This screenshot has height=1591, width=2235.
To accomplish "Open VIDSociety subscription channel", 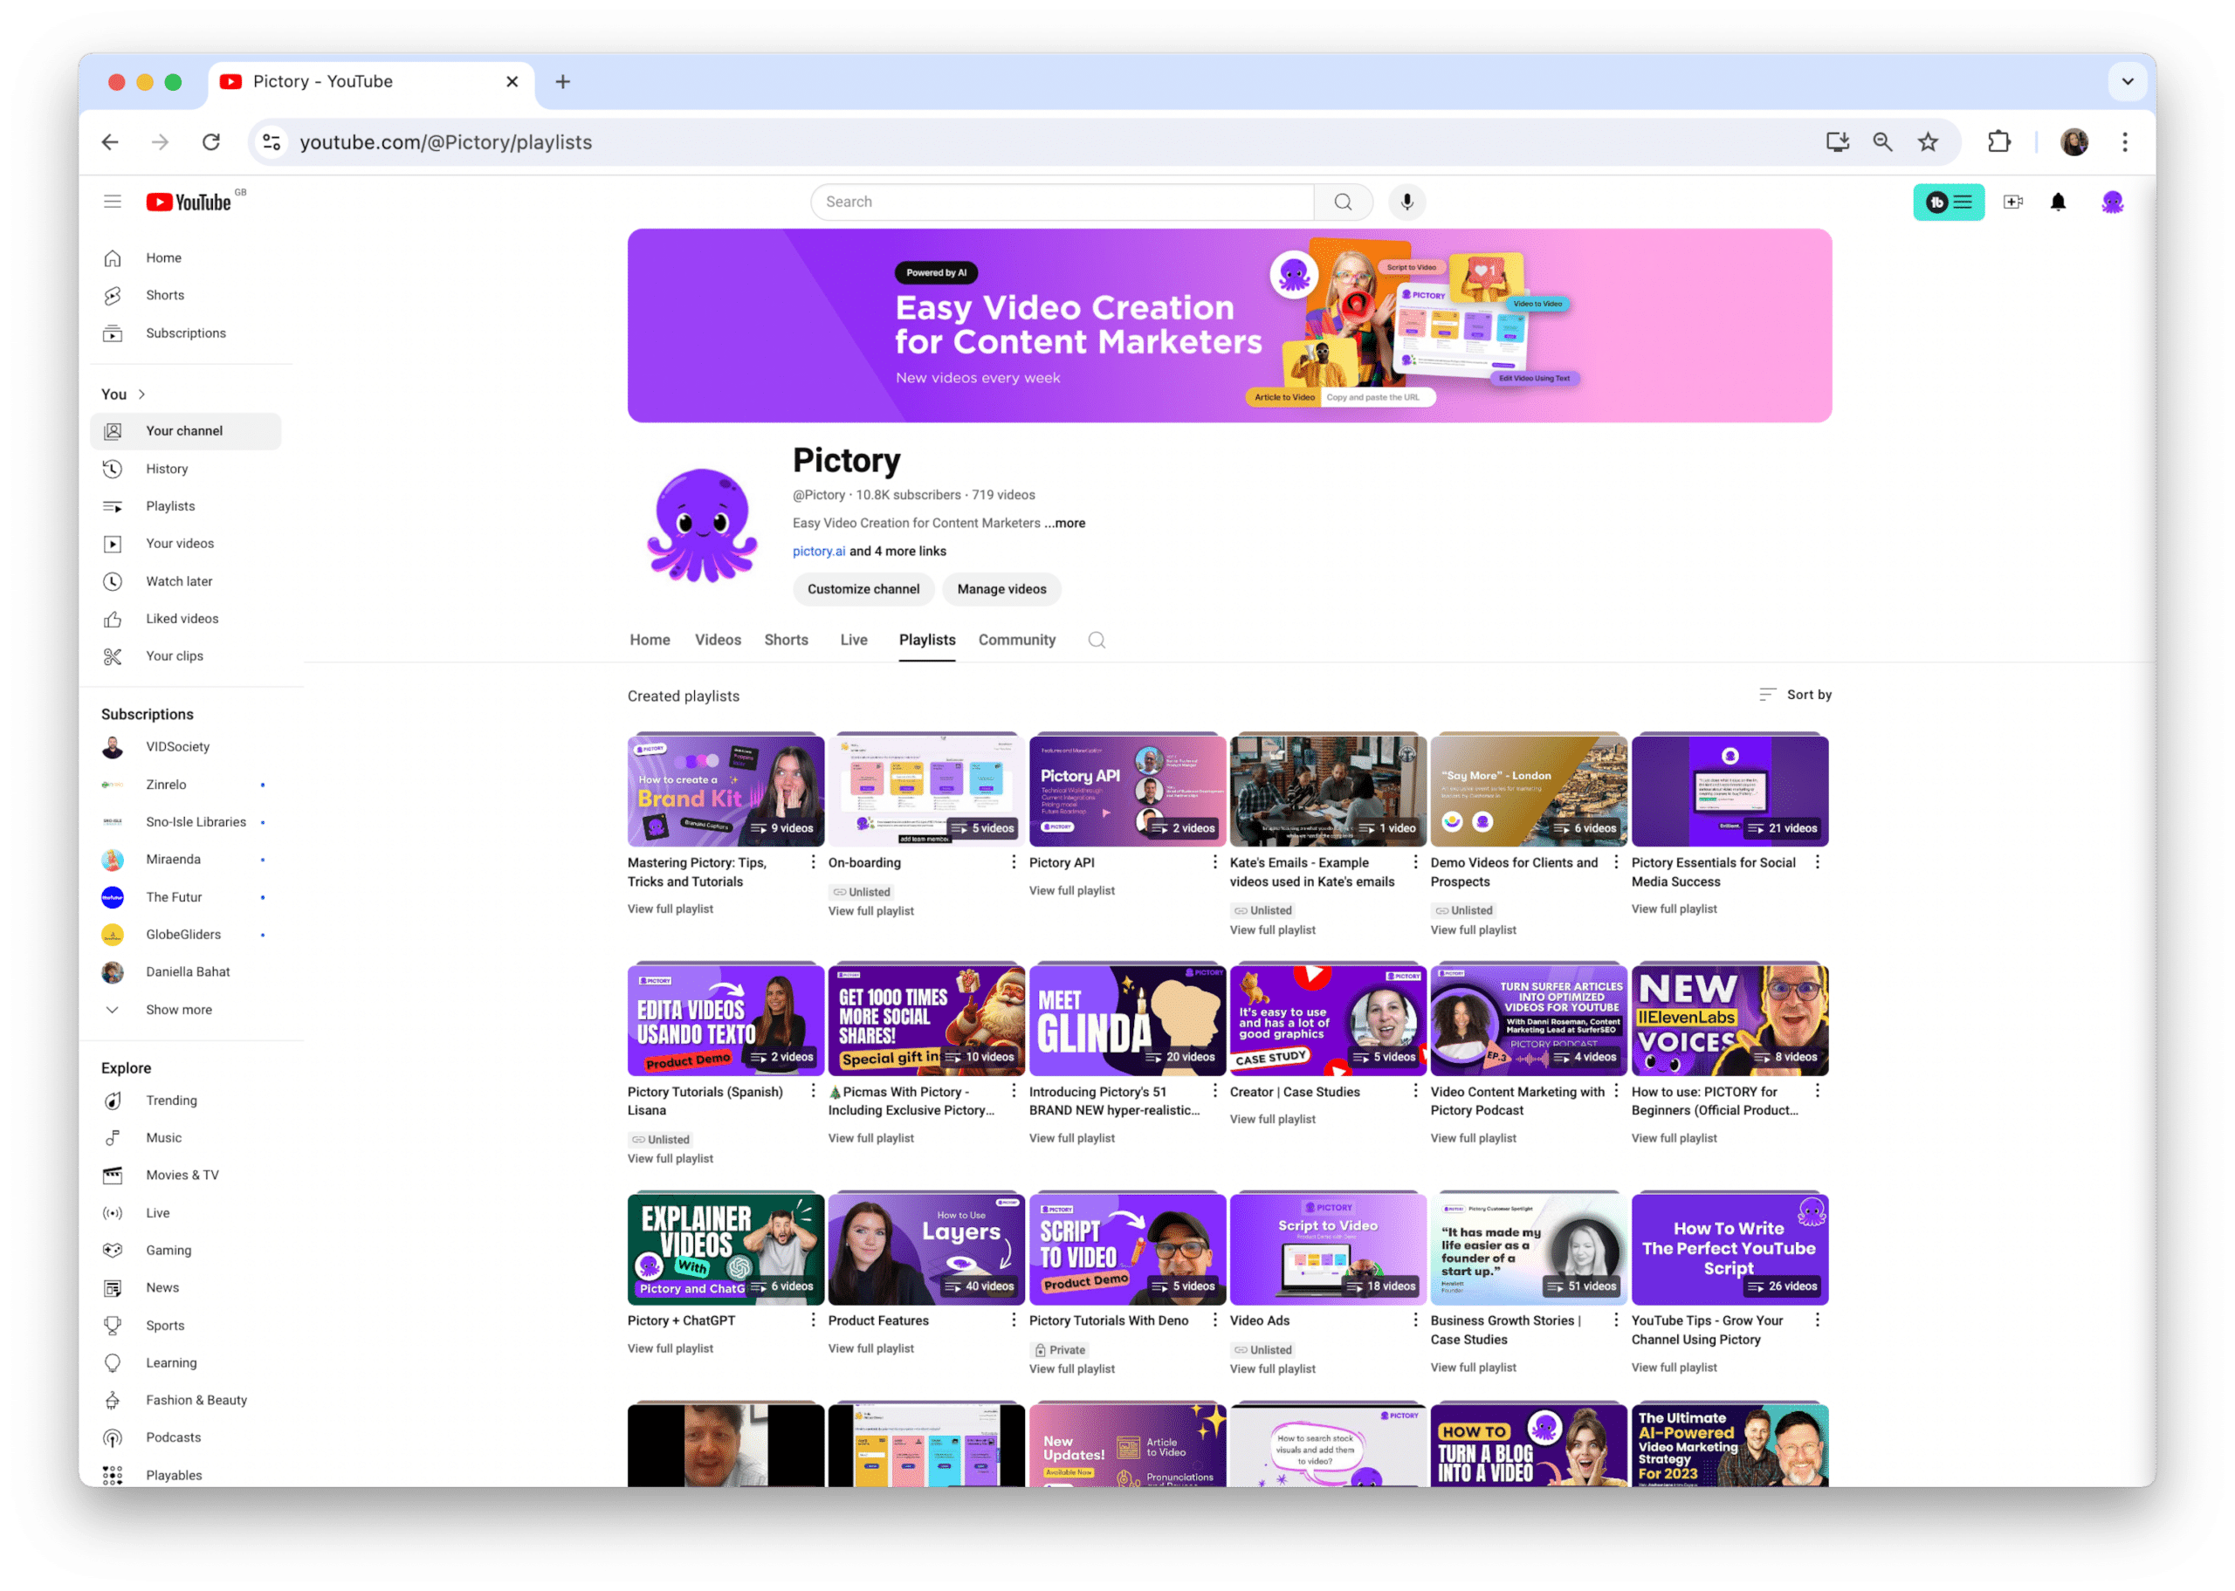I will tap(186, 746).
